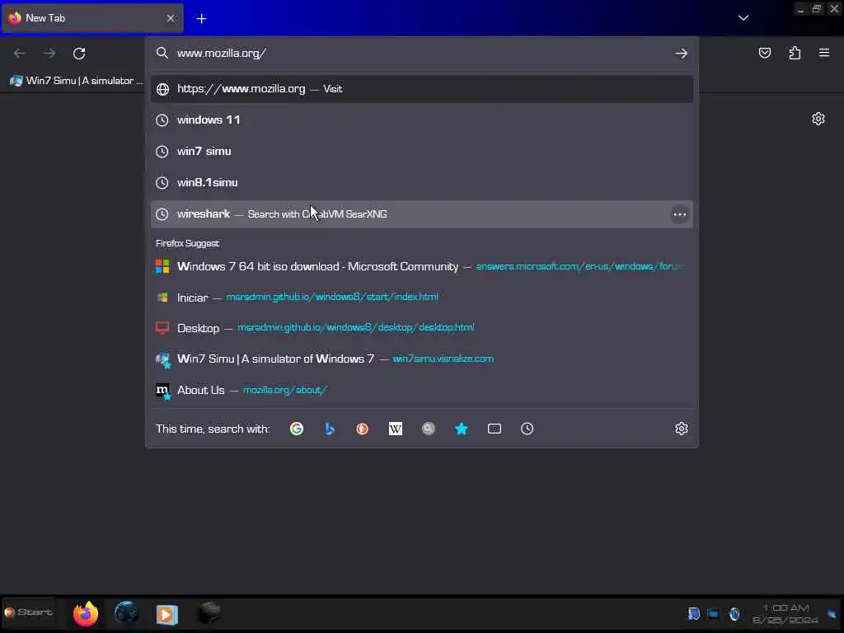Click the Go arrow in address bar
The image size is (844, 633).
(681, 54)
